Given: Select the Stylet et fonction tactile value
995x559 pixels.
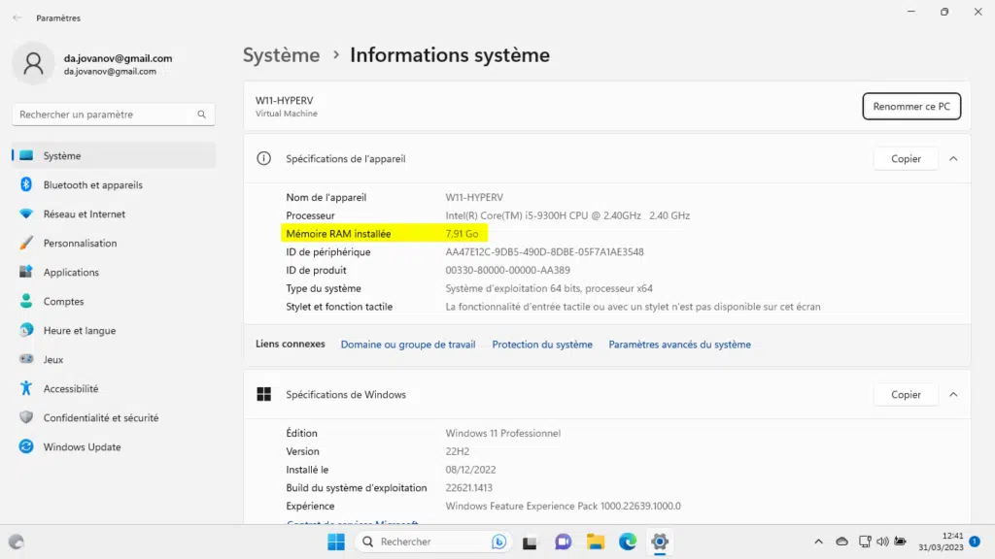Looking at the screenshot, I should point(633,307).
